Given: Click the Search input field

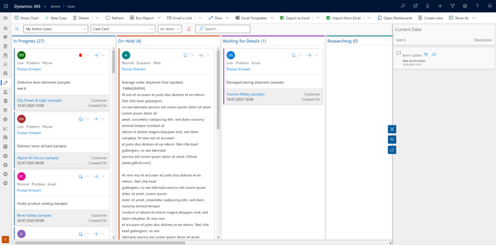Looking at the screenshot, I should pos(223,29).
